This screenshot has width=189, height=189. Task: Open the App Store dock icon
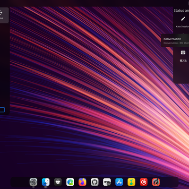coord(119,182)
